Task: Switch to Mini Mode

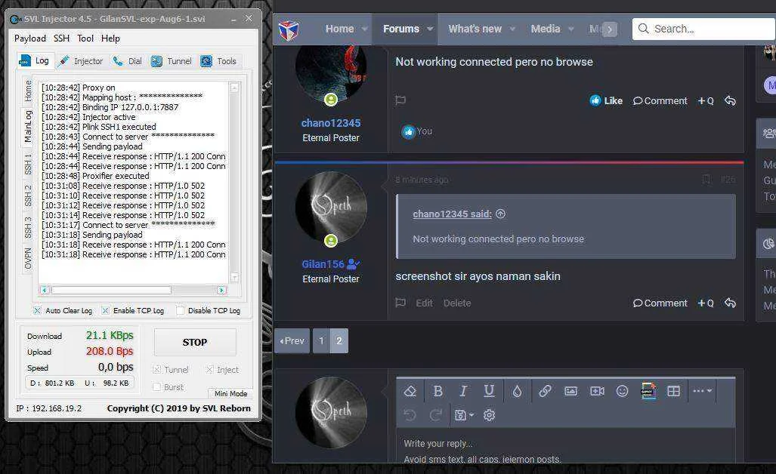Action: click(x=230, y=393)
